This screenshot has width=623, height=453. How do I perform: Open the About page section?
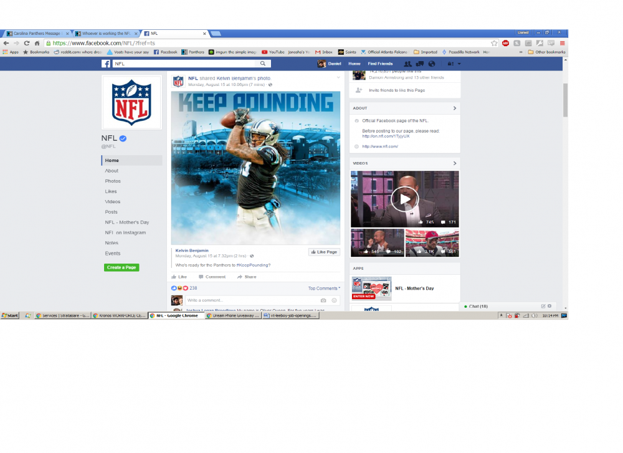(112, 171)
